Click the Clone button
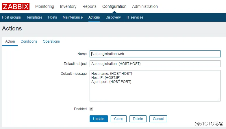This screenshot has width=226, height=129. [x=118, y=119]
